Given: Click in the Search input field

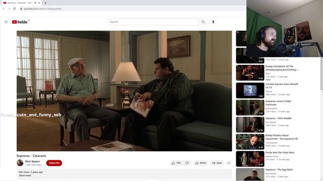Looking at the screenshot, I should [152, 22].
